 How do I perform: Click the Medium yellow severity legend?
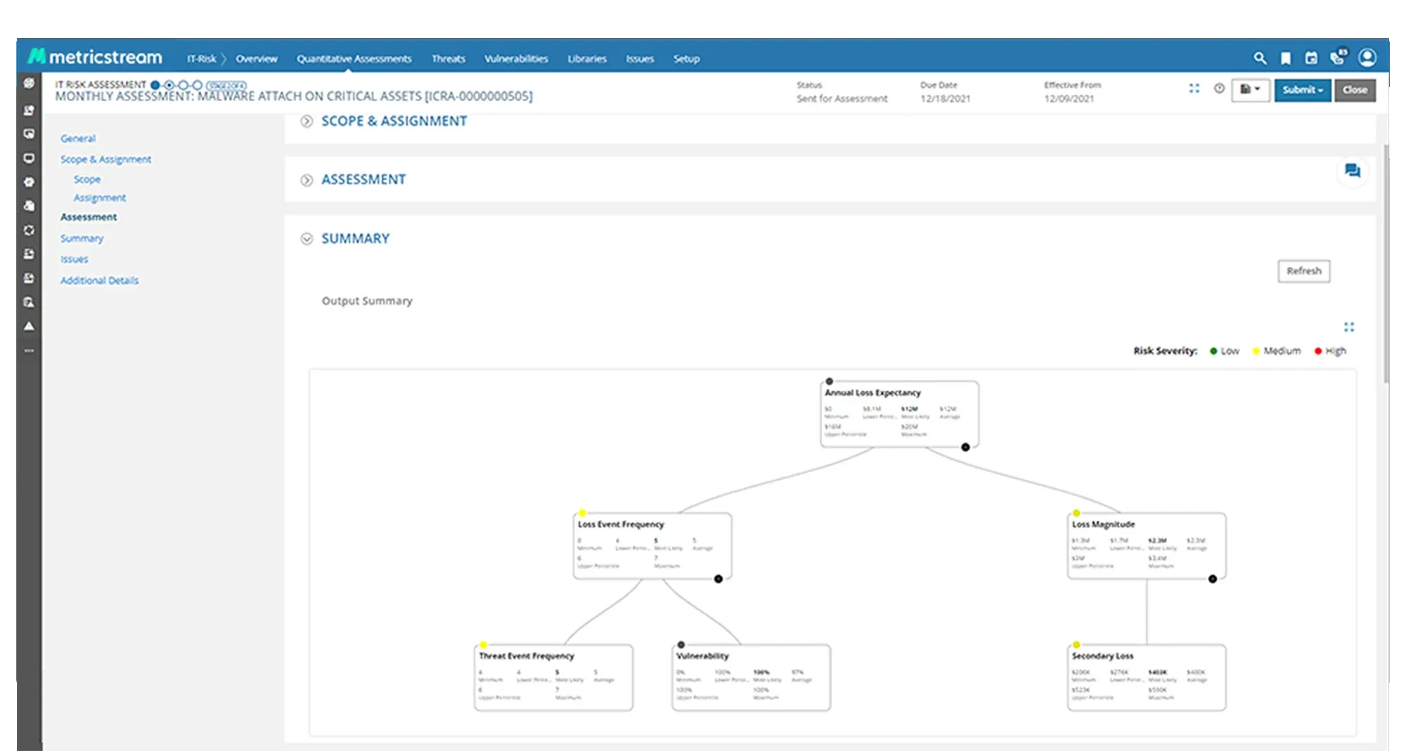pos(1277,351)
